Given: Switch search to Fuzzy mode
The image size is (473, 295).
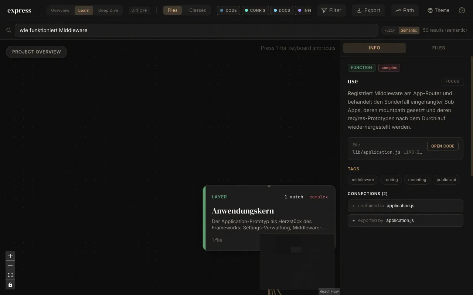Looking at the screenshot, I should [x=389, y=30].
